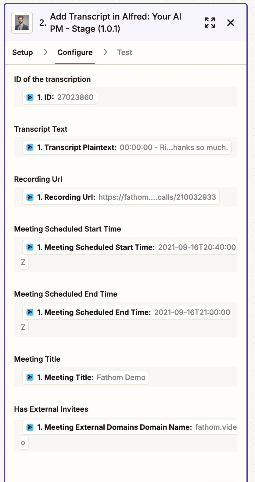Expand the step panel to full screen
This screenshot has width=255, height=482.
tap(210, 23)
